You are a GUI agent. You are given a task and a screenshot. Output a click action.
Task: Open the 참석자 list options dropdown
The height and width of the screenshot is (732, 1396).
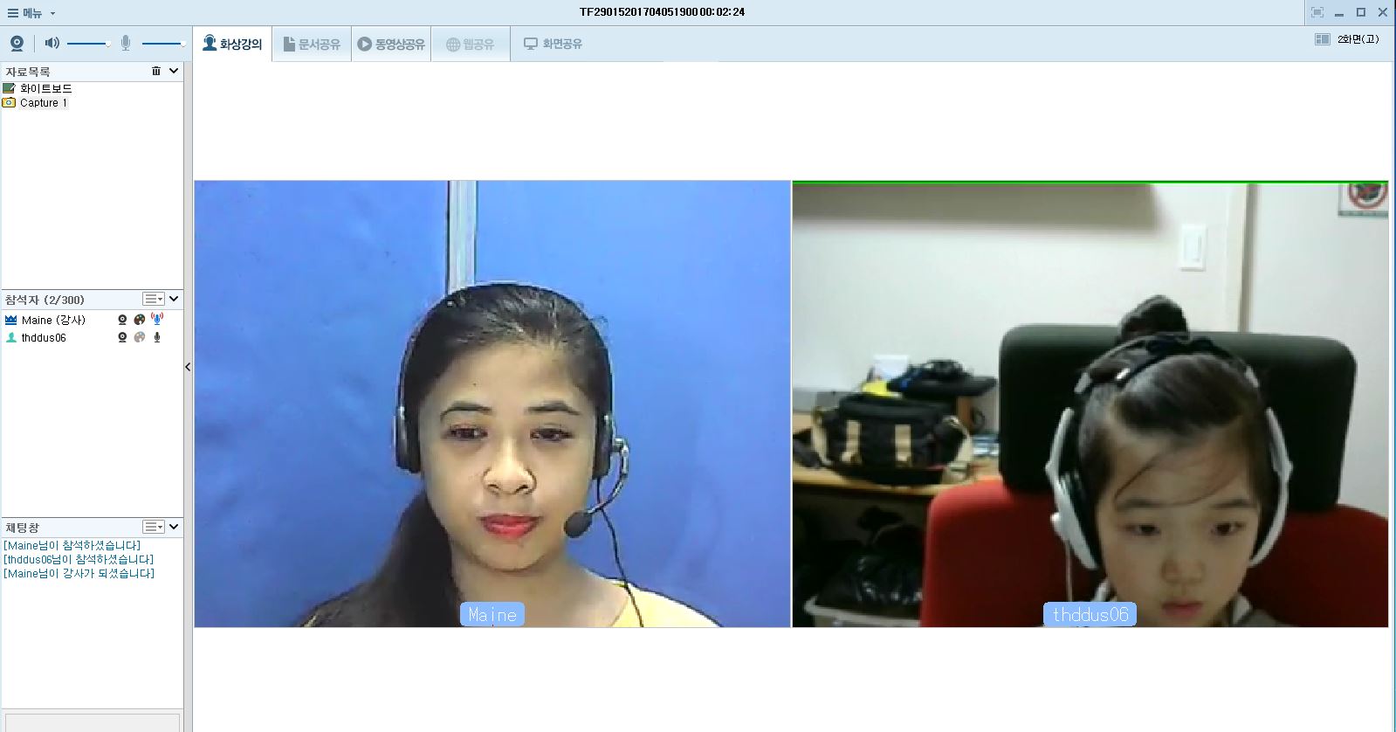[x=154, y=299]
